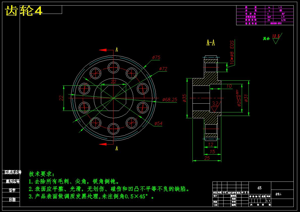Click the 1.0 addendum coefficient value
300x212 pixels.
click(283, 17)
